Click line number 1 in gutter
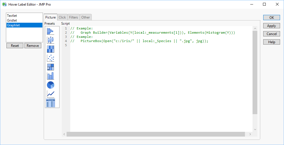This screenshot has width=284, height=145. click(x=66, y=28)
